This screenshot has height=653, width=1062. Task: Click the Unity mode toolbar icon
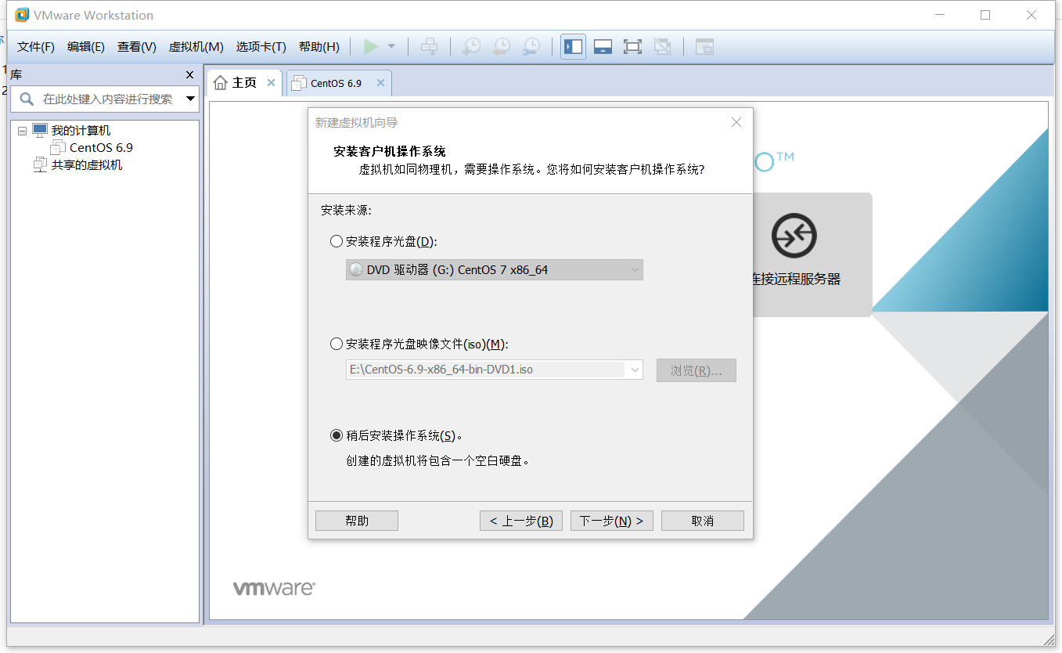point(662,47)
